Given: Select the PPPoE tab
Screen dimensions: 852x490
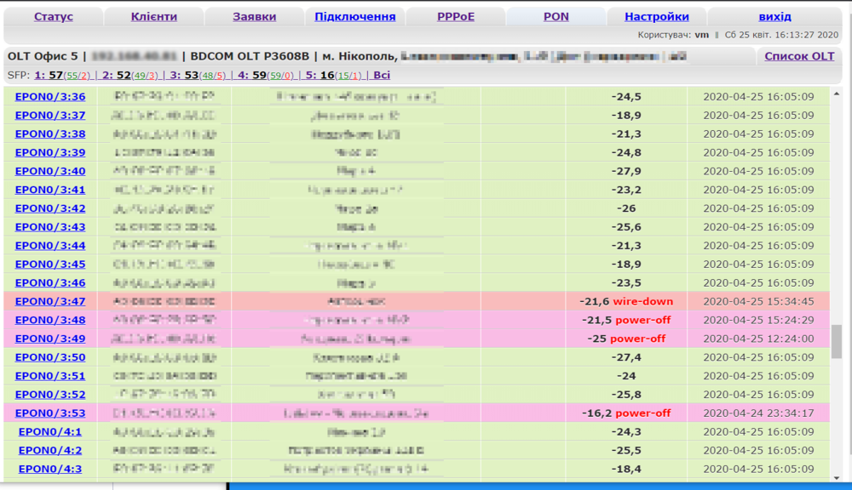Looking at the screenshot, I should [x=455, y=17].
